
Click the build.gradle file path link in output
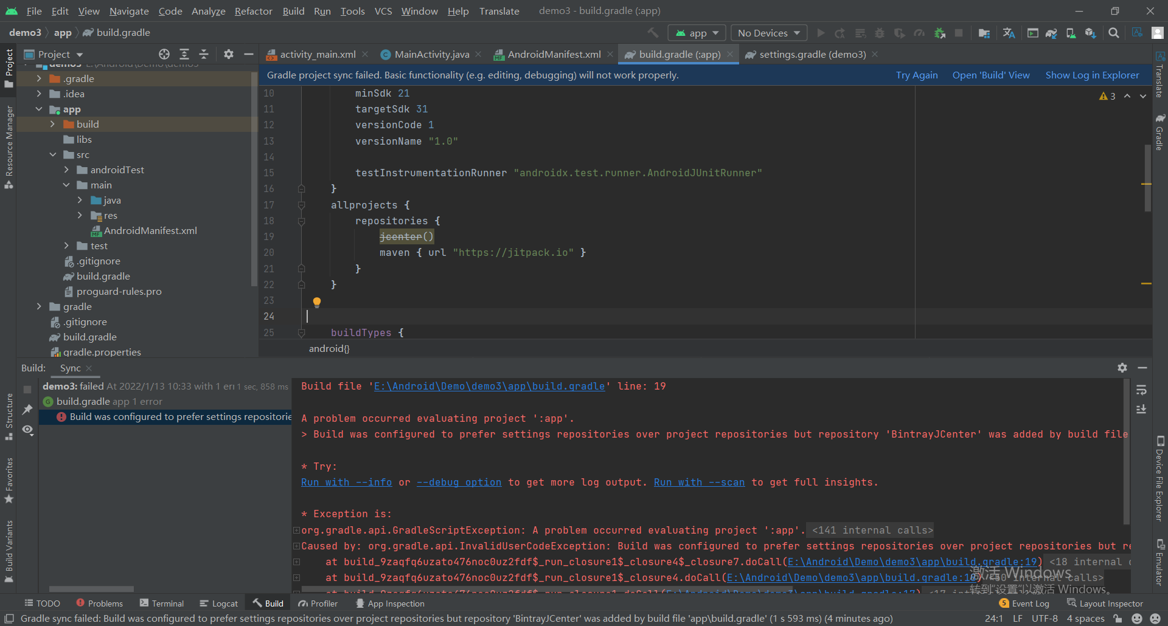click(489, 387)
